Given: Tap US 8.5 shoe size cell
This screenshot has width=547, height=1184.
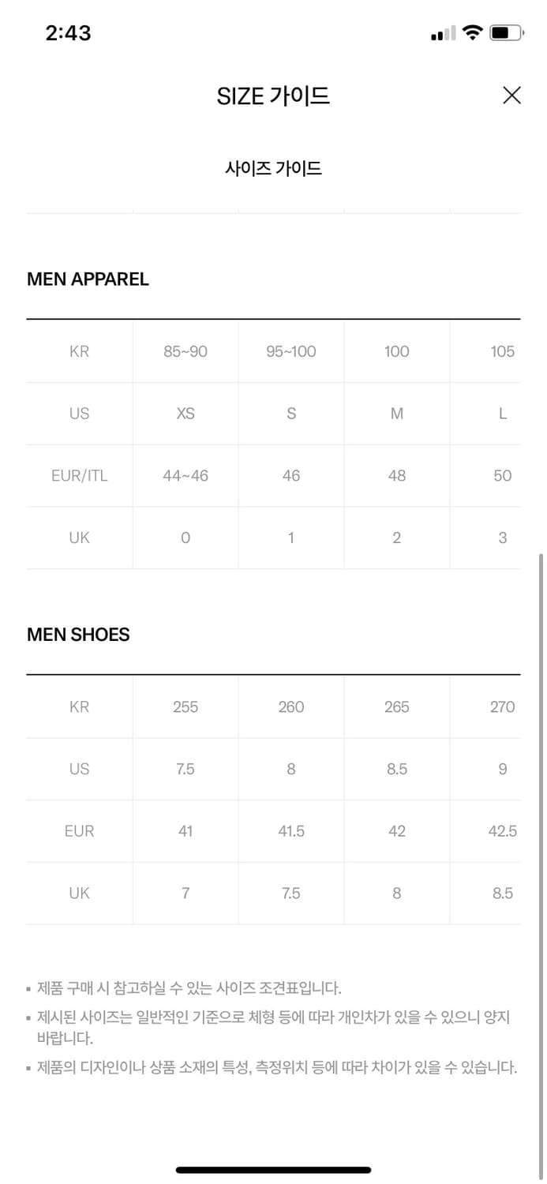Looking at the screenshot, I should tap(397, 769).
